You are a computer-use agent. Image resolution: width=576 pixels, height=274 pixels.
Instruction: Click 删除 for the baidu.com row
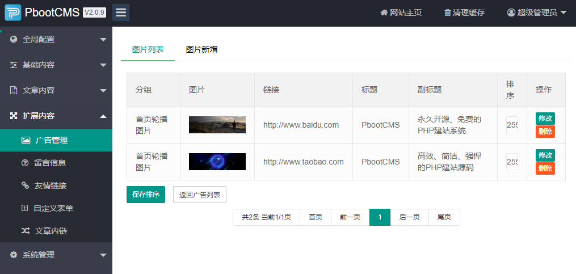coord(545,132)
